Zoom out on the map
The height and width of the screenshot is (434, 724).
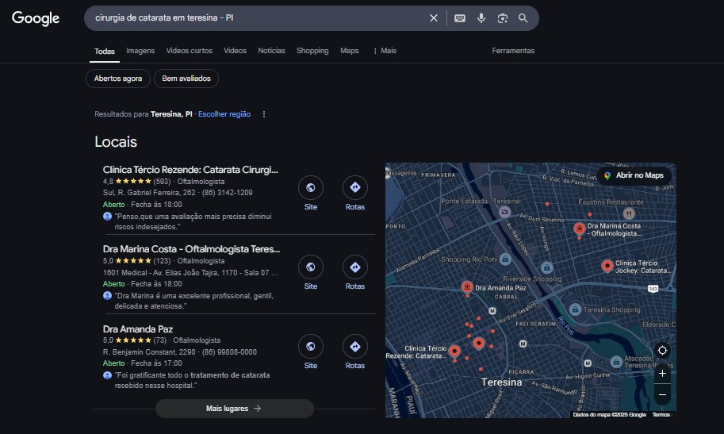click(662, 394)
